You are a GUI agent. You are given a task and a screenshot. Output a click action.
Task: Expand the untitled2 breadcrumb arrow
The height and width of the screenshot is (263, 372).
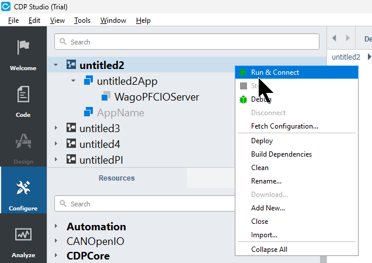point(369,57)
